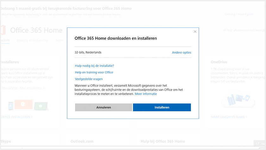Click the Annuleren button
266x150 pixels.
pos(104,108)
